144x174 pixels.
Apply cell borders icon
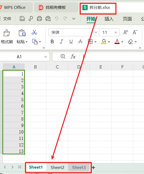pos(90,42)
